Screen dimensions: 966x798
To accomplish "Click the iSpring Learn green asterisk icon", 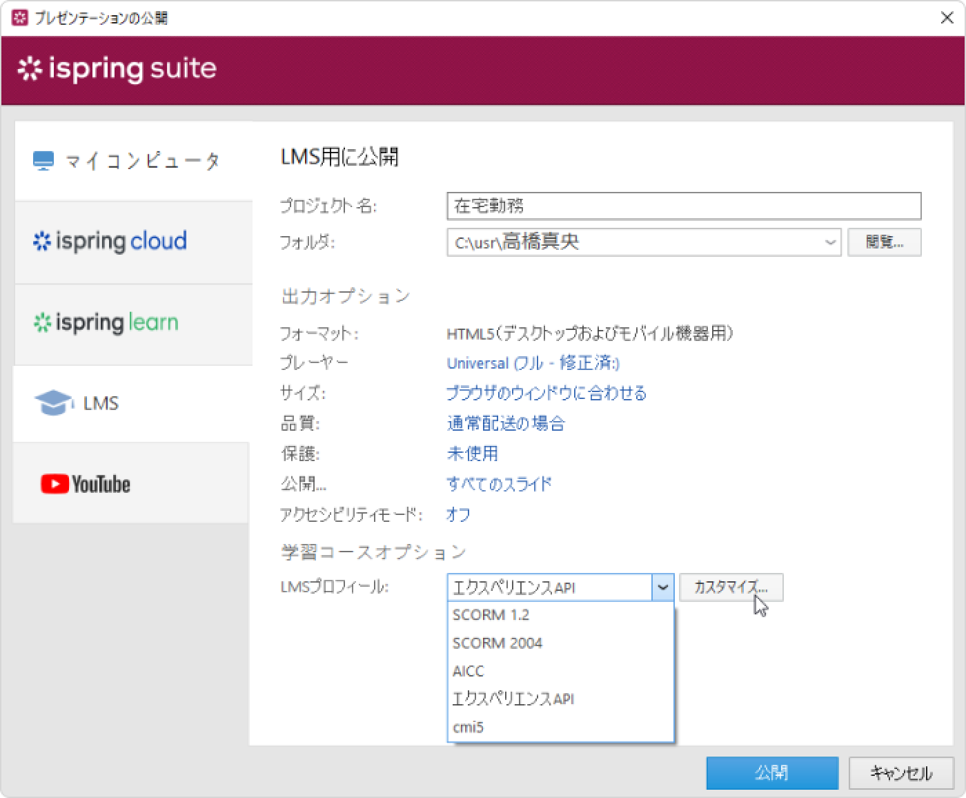I will click(42, 322).
